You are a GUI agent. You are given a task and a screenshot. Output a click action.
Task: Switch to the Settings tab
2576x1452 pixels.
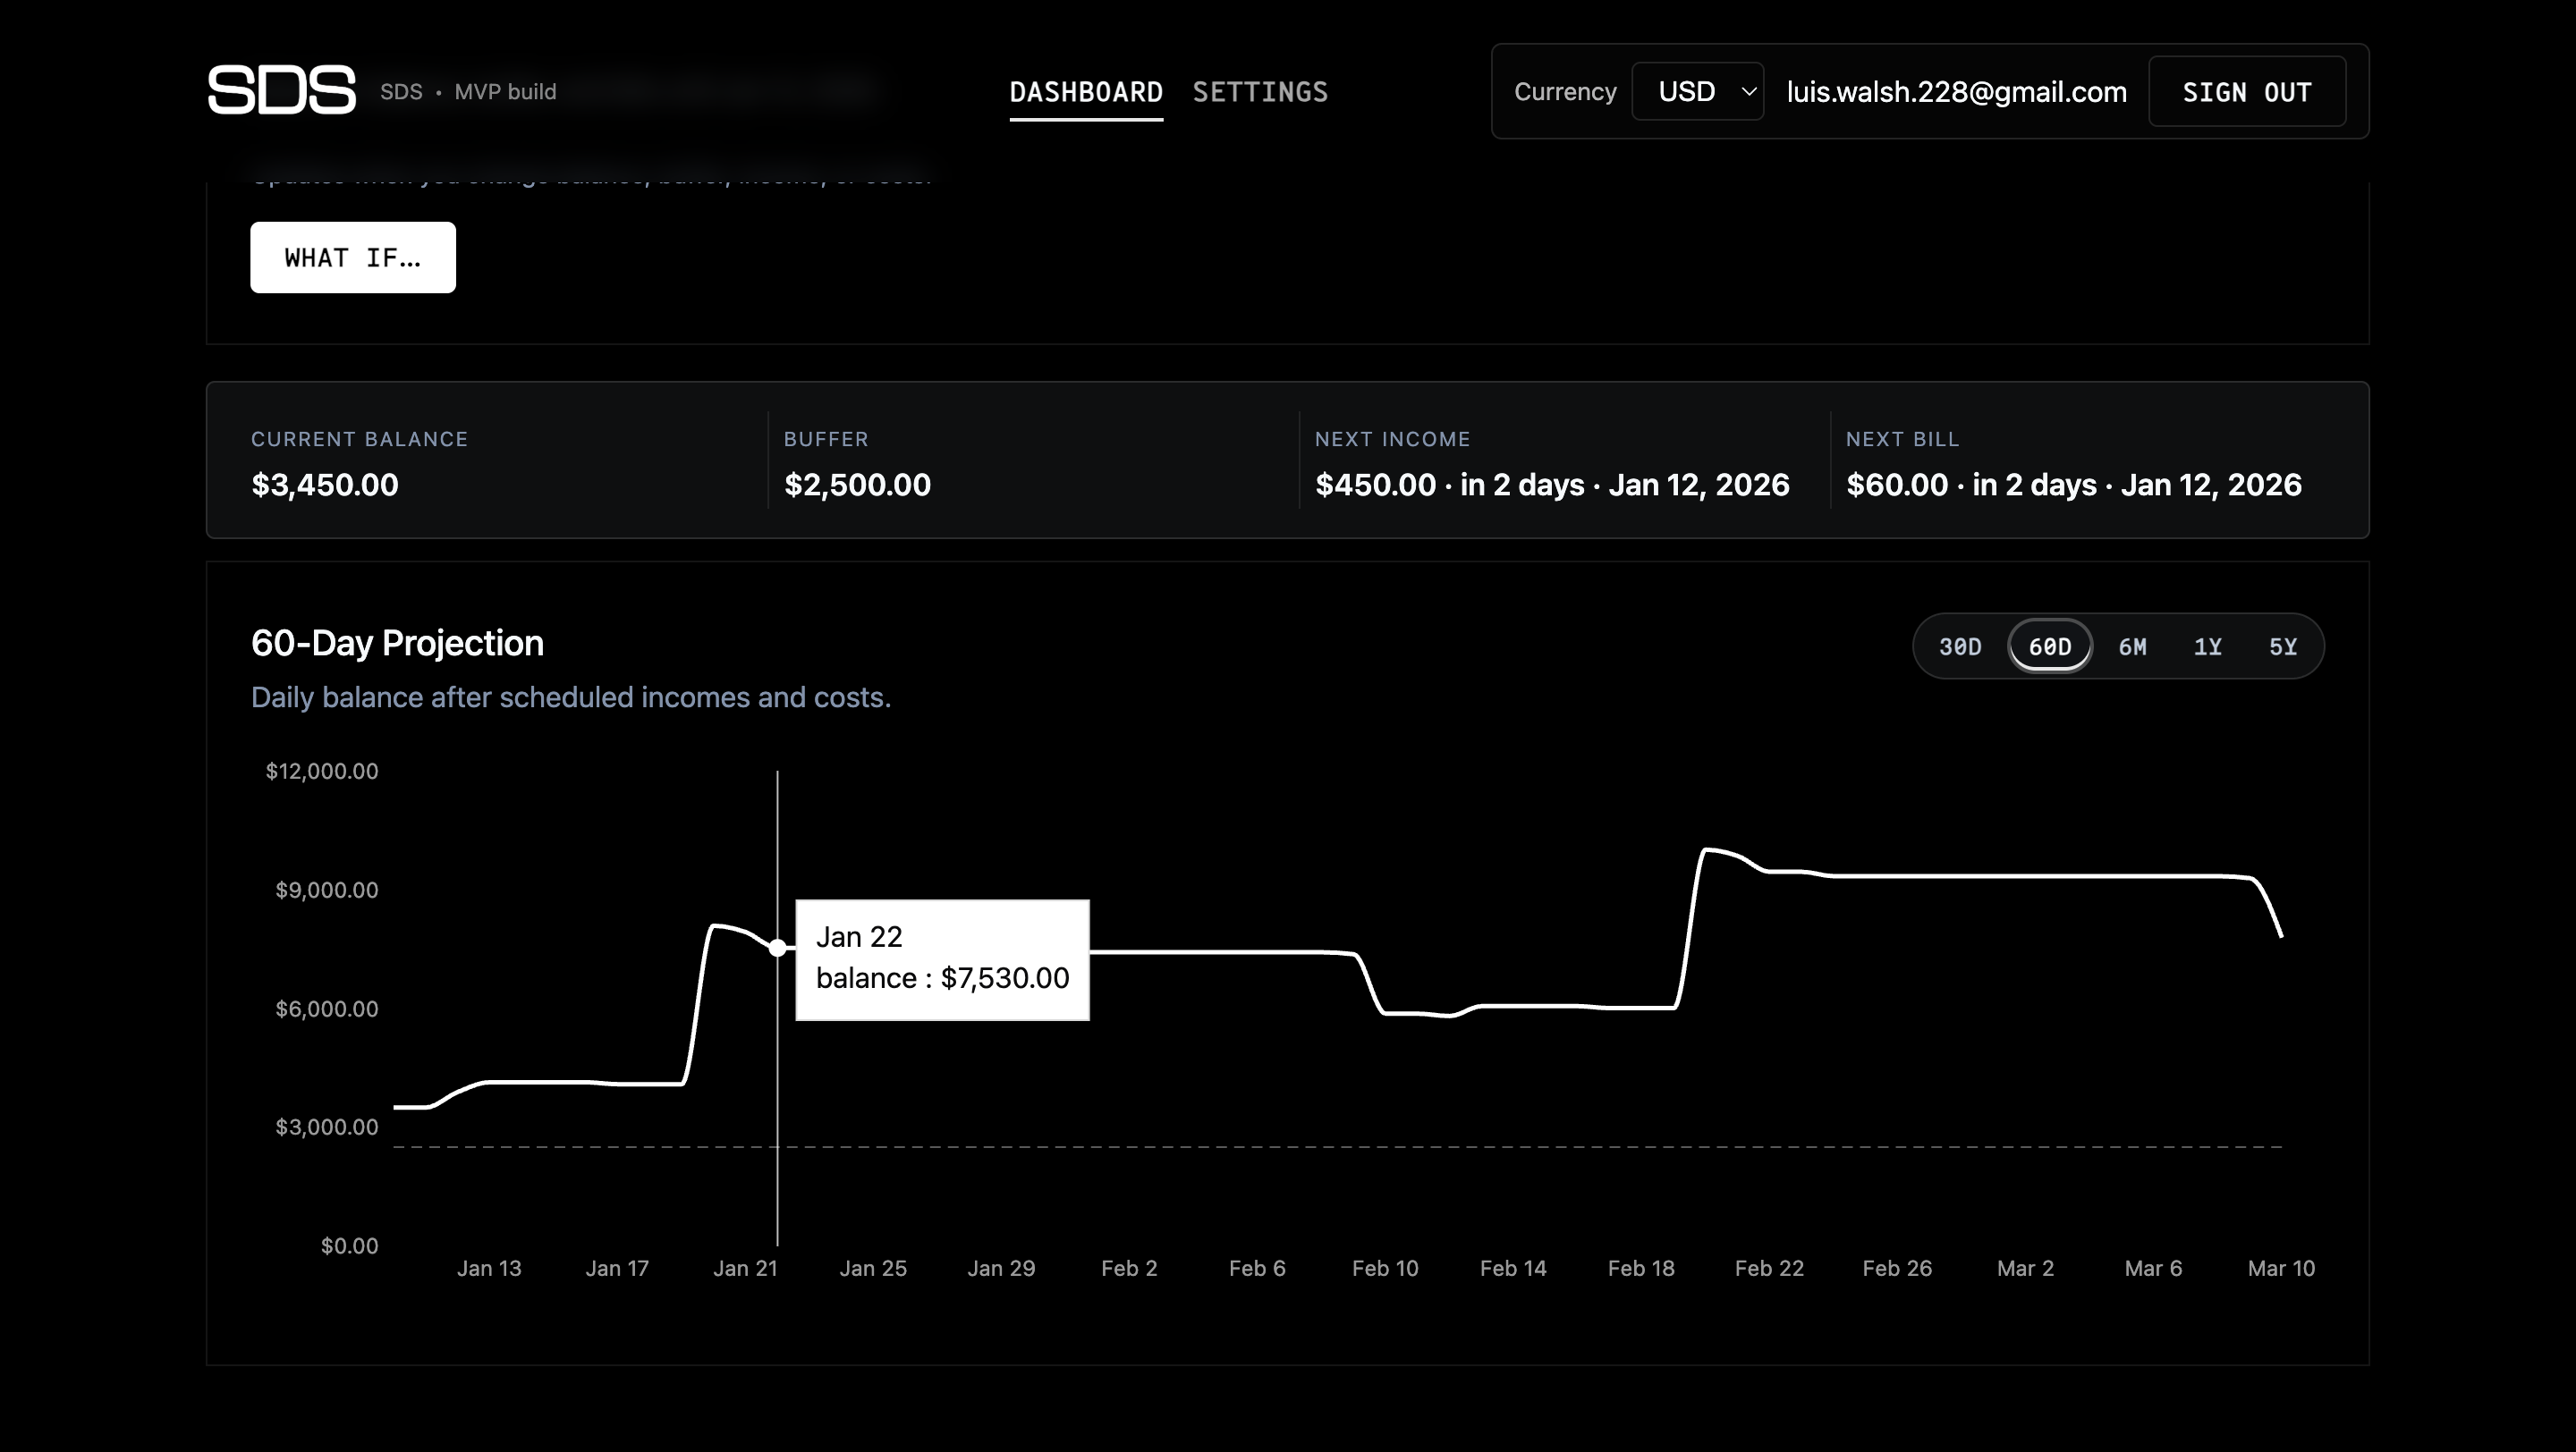coord(1260,92)
